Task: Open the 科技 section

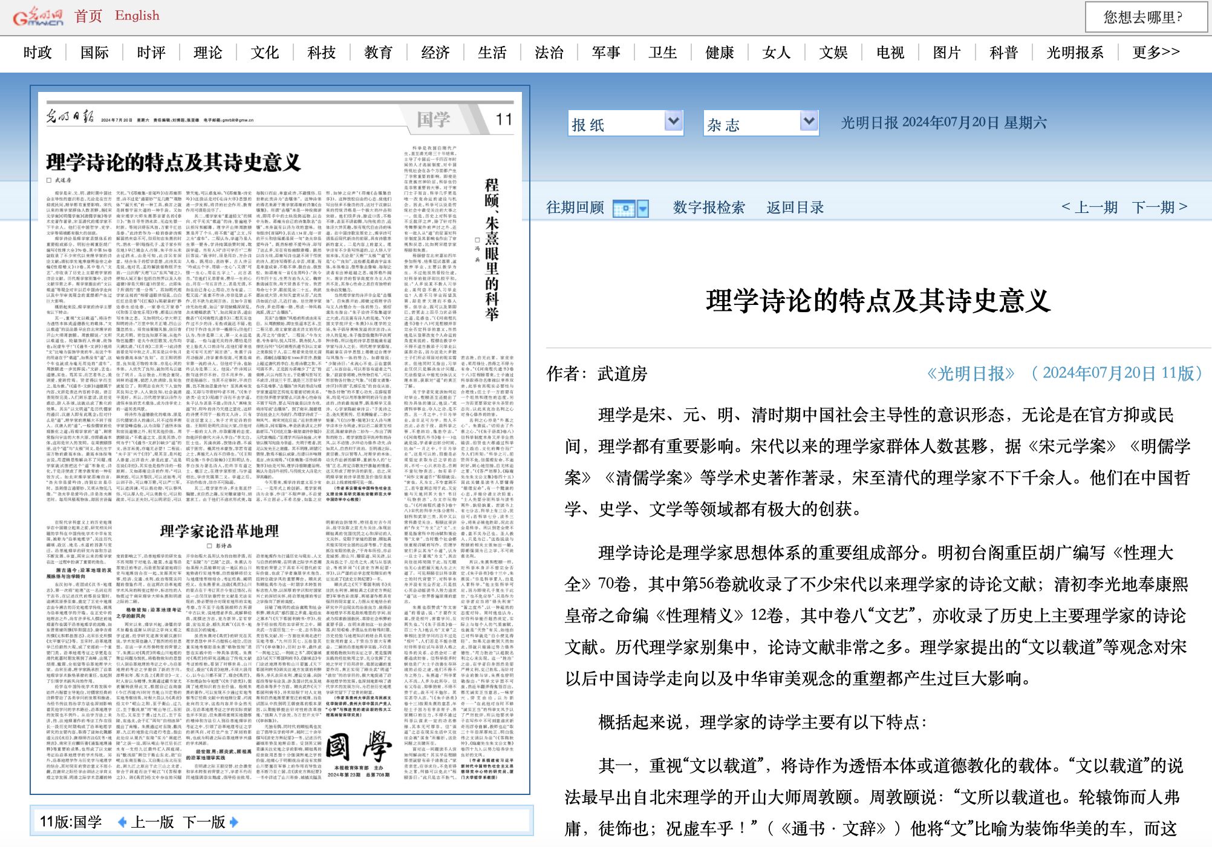Action: pos(322,53)
